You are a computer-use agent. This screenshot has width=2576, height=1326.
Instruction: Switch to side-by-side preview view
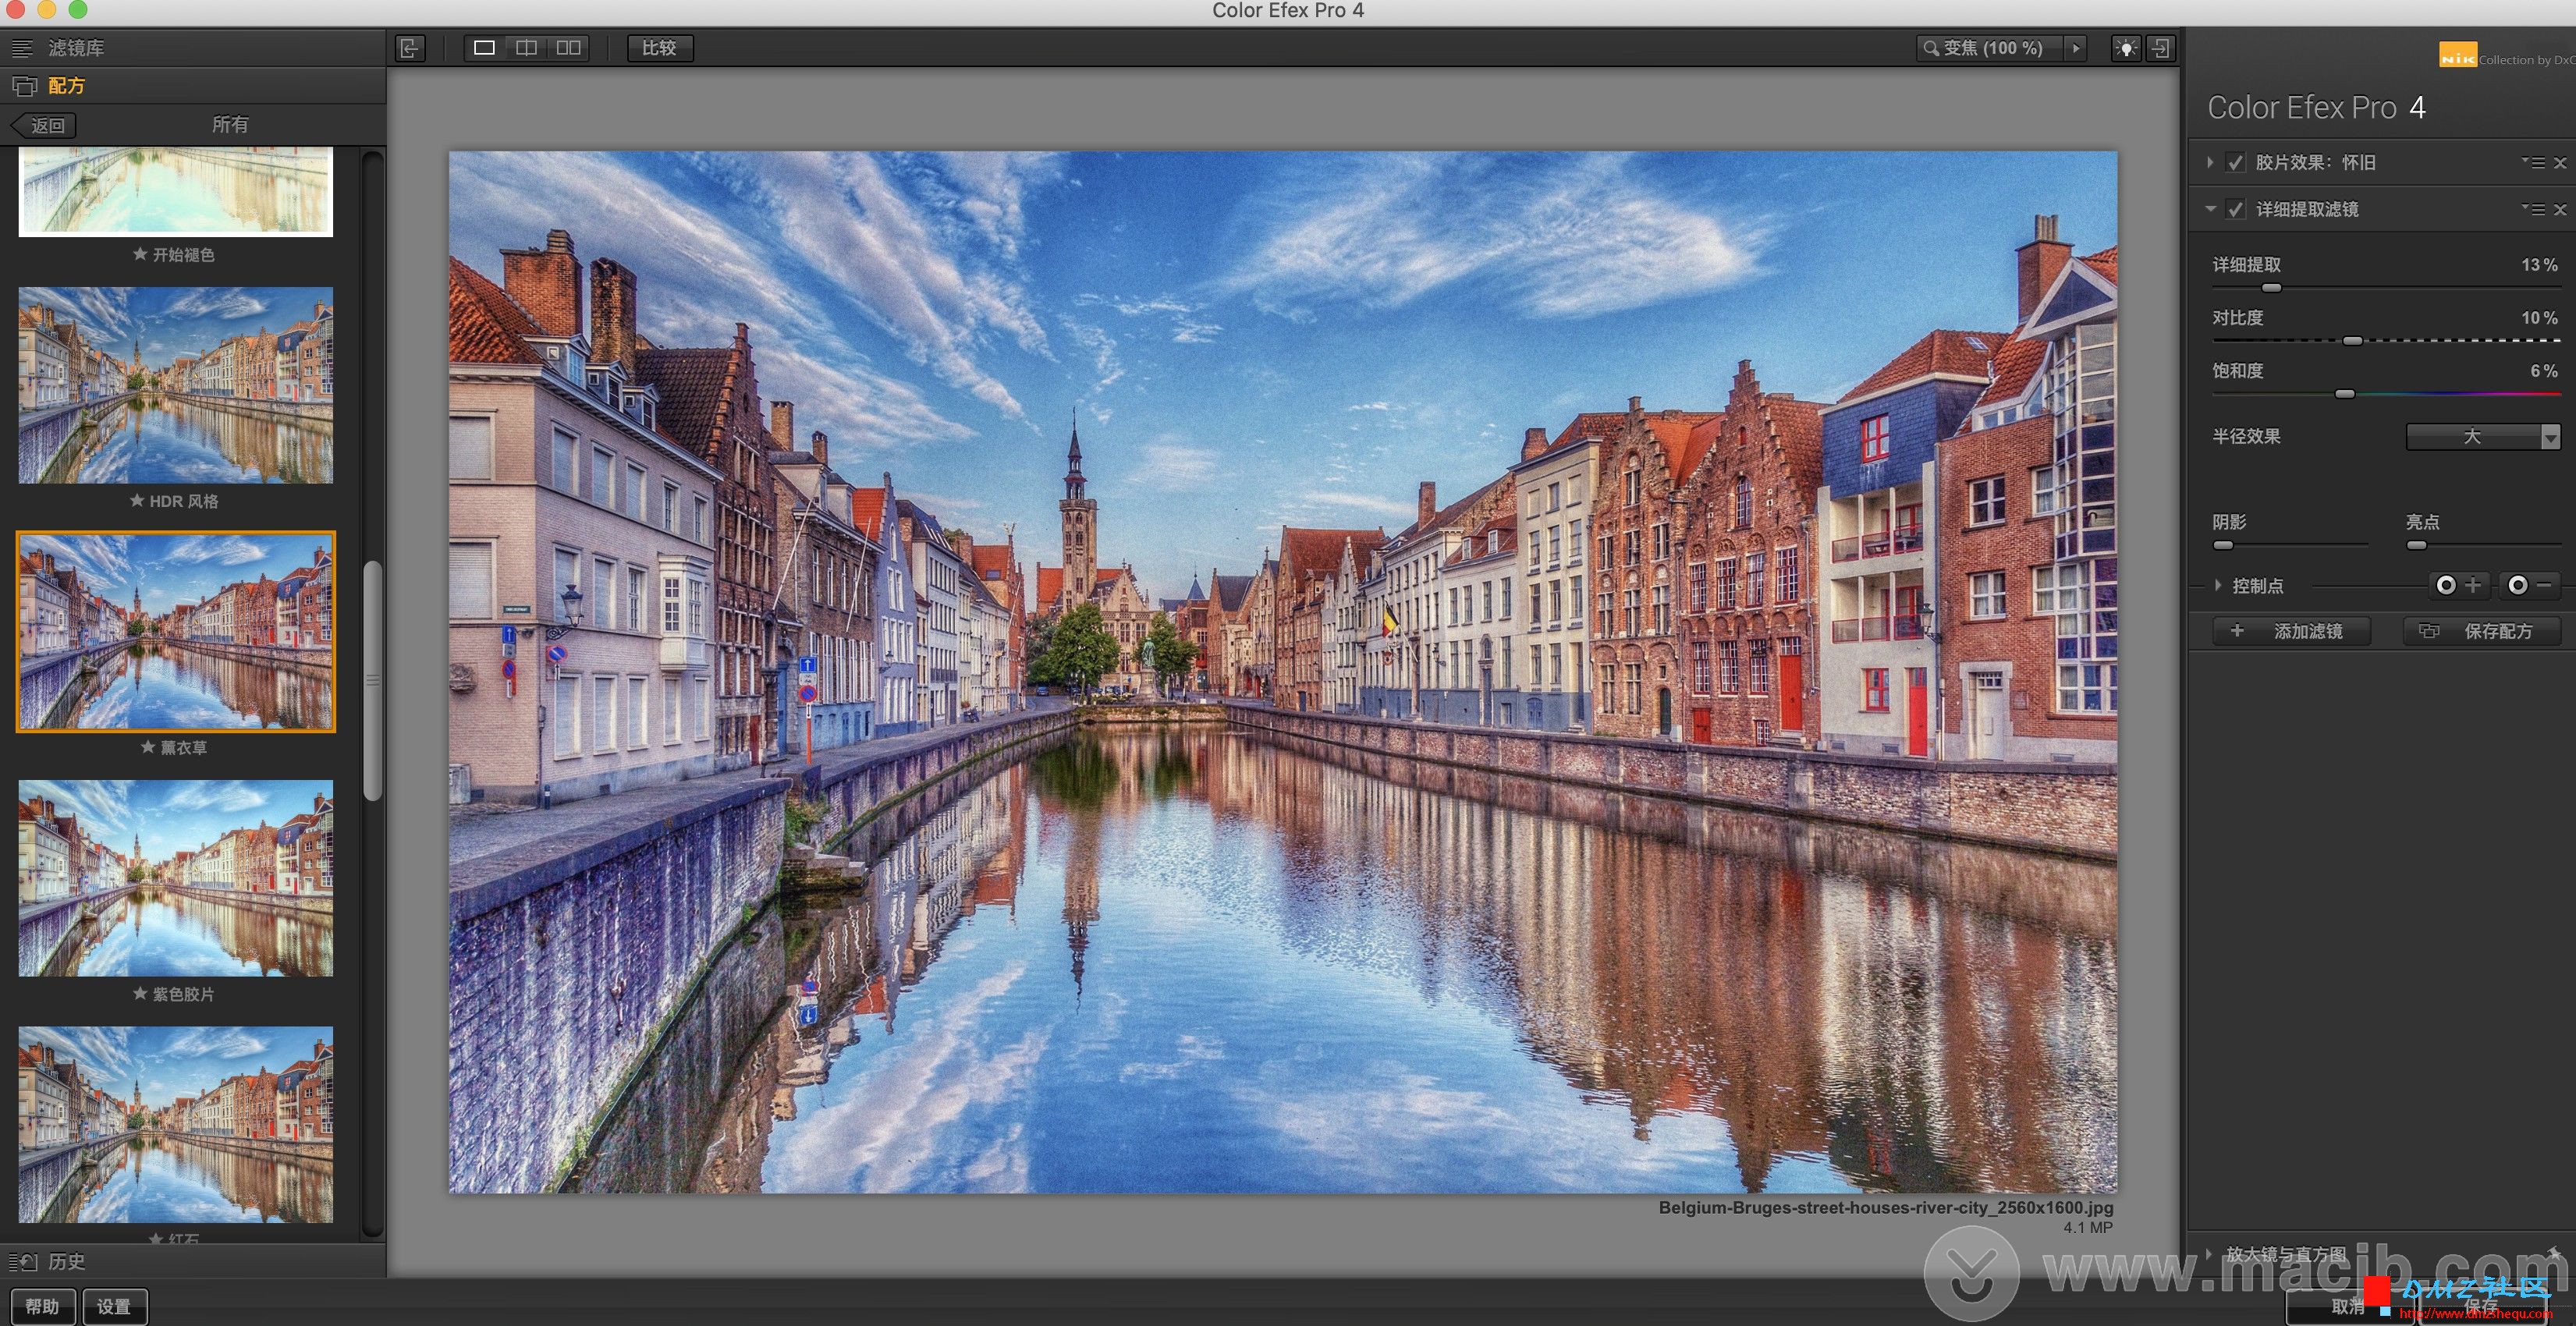coord(568,48)
